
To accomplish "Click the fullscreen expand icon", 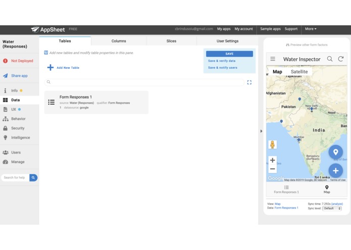I will [249, 82].
